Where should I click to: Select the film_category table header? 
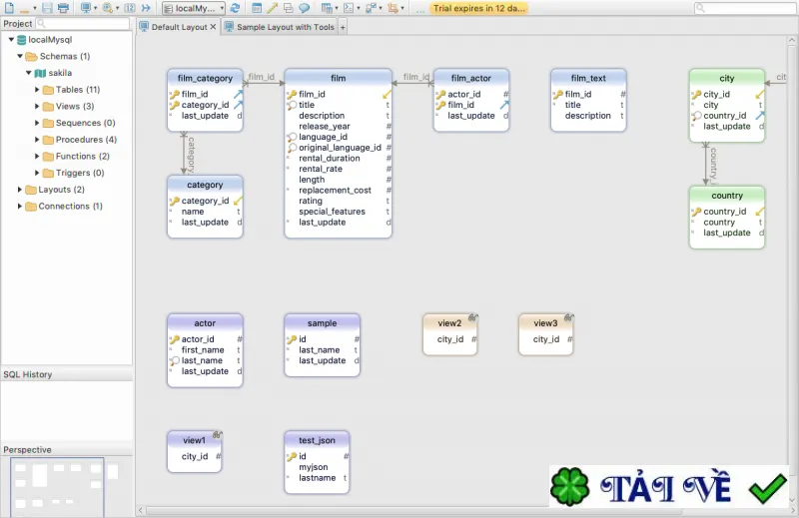[205, 78]
